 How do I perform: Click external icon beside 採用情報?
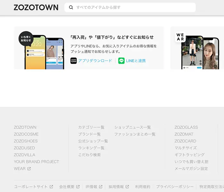click(127, 187)
